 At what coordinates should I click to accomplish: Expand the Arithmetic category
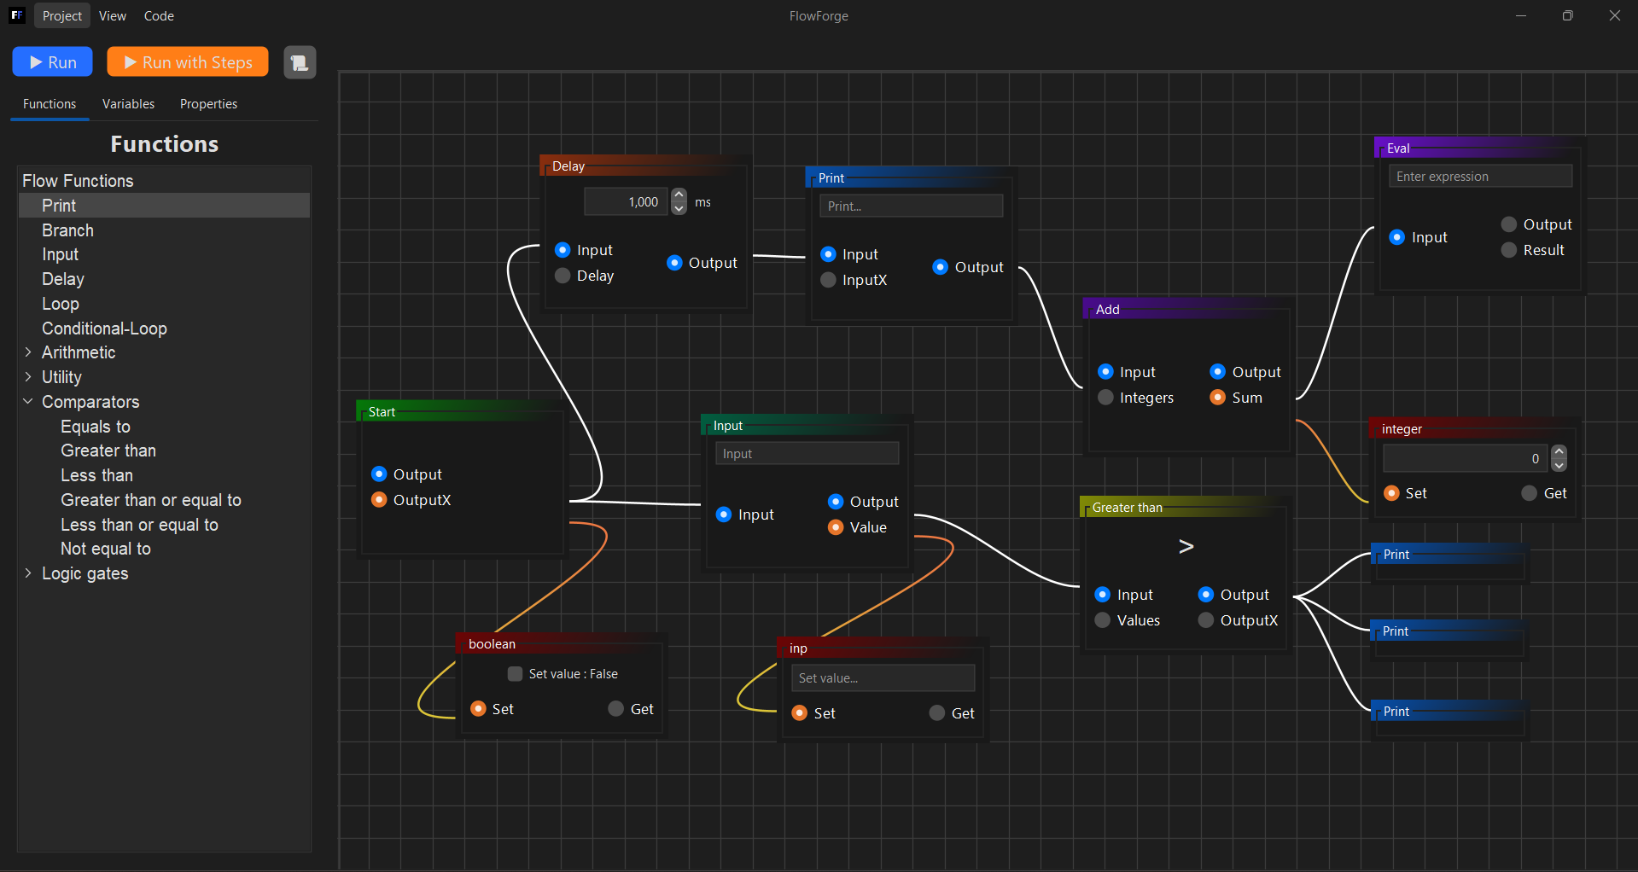click(28, 352)
